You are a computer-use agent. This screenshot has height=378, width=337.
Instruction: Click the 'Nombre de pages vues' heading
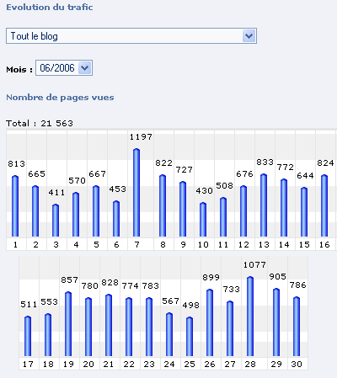pyautogui.click(x=60, y=98)
